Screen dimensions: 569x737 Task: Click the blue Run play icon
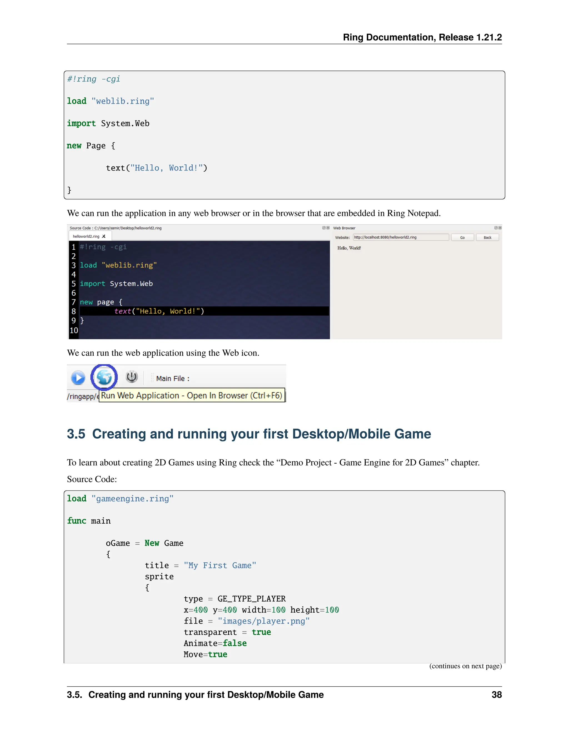[x=78, y=378]
